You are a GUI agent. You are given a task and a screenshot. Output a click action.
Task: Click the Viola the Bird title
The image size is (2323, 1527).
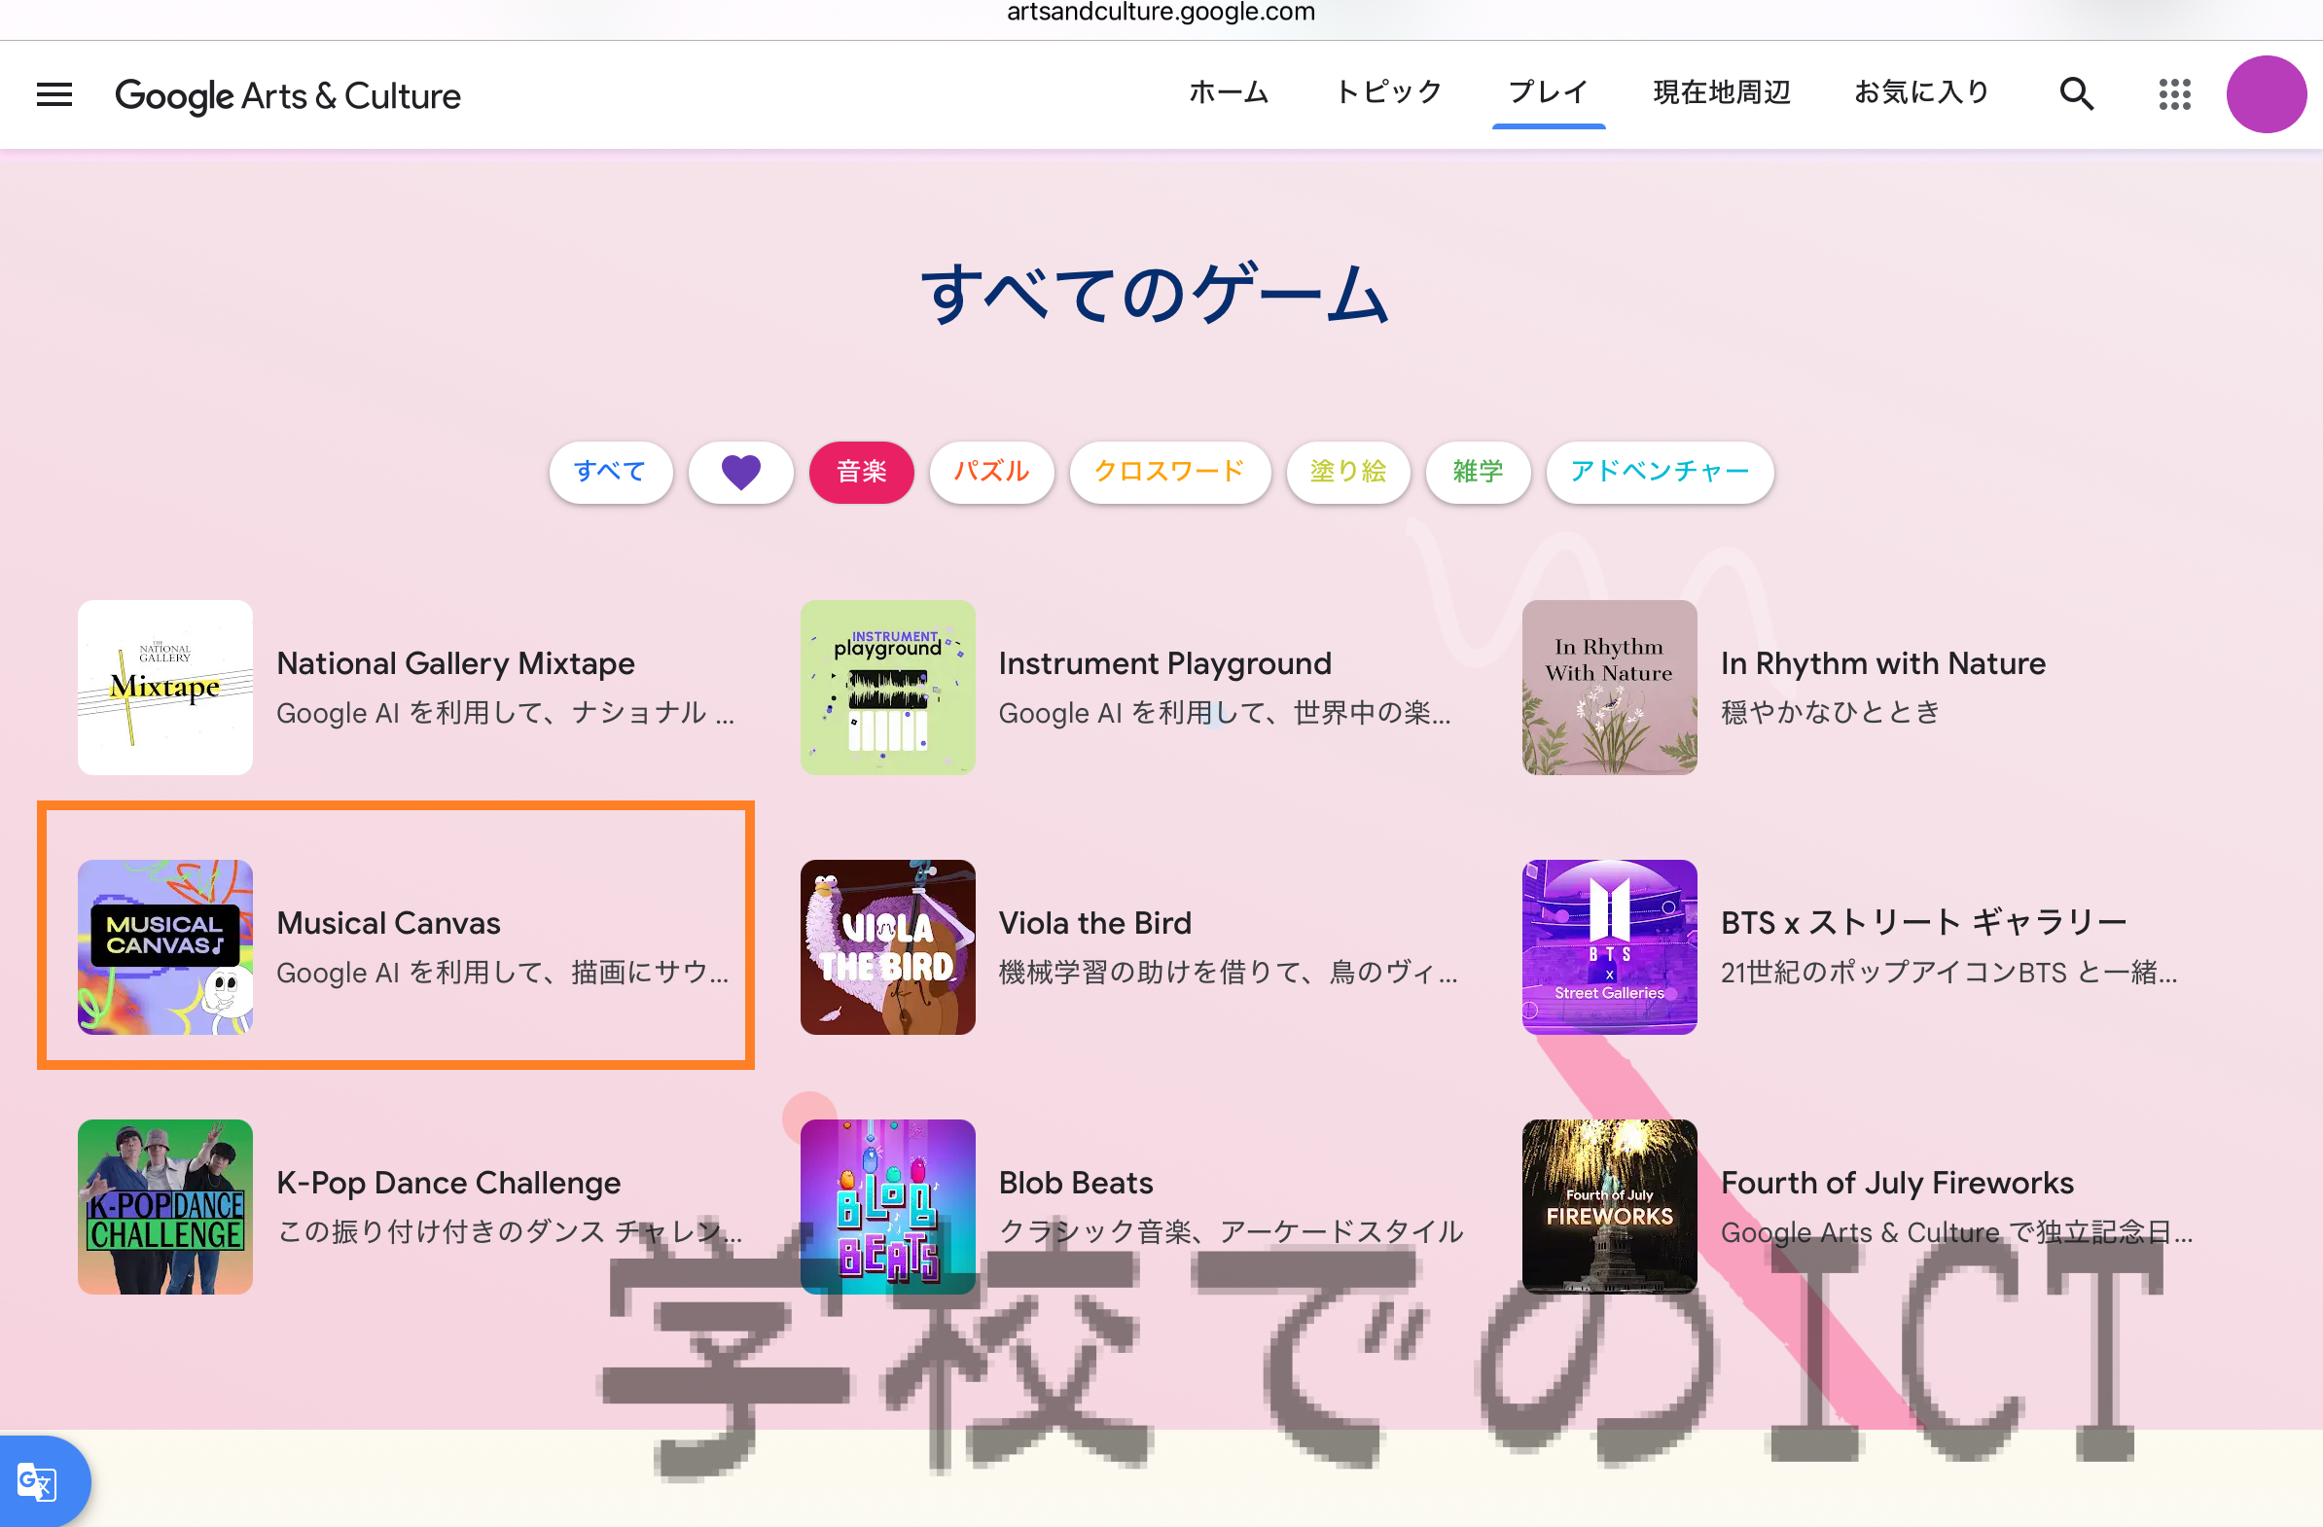coord(1095,923)
